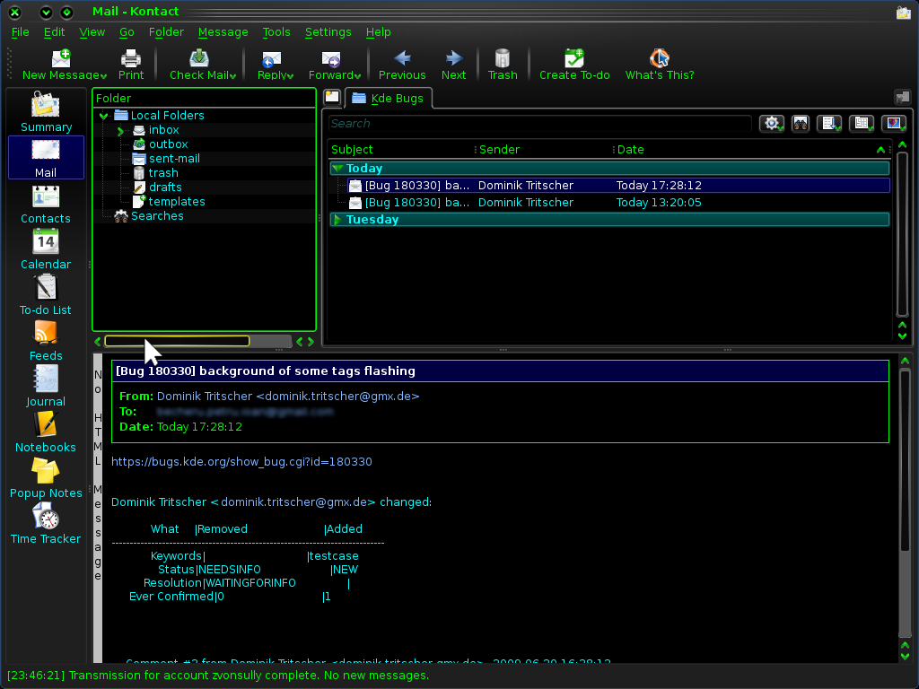Select the Kde Bugs tab
This screenshot has height=689, width=919.
coord(388,99)
